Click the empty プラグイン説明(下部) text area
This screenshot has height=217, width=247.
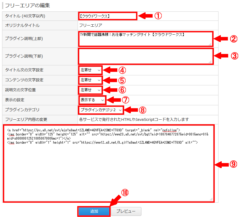(x=146, y=56)
